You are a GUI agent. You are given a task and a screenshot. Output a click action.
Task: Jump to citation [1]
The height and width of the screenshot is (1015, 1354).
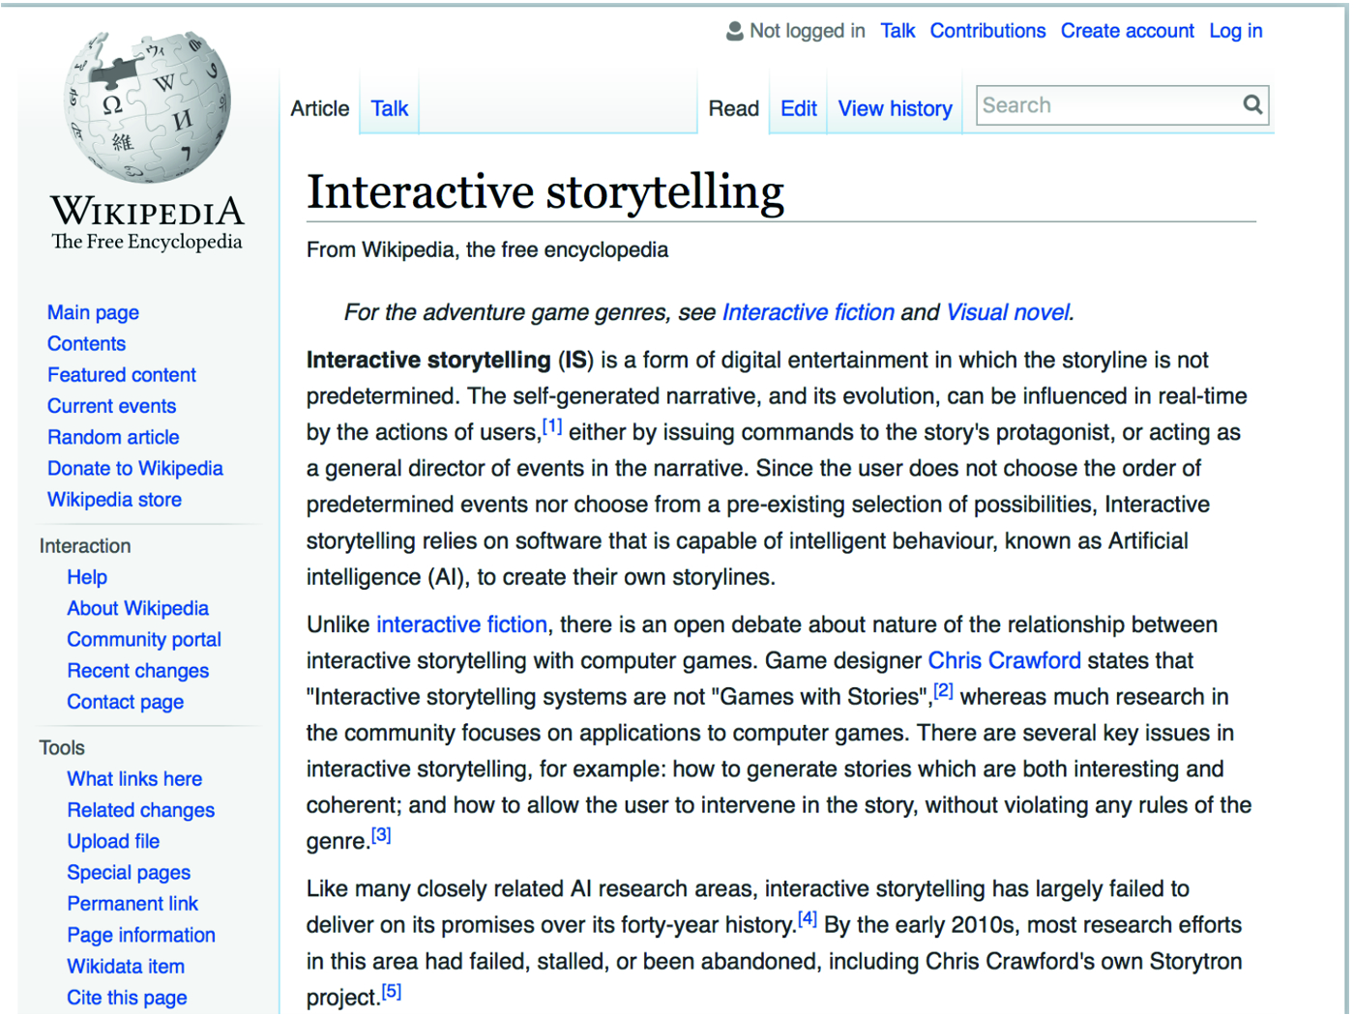click(552, 426)
